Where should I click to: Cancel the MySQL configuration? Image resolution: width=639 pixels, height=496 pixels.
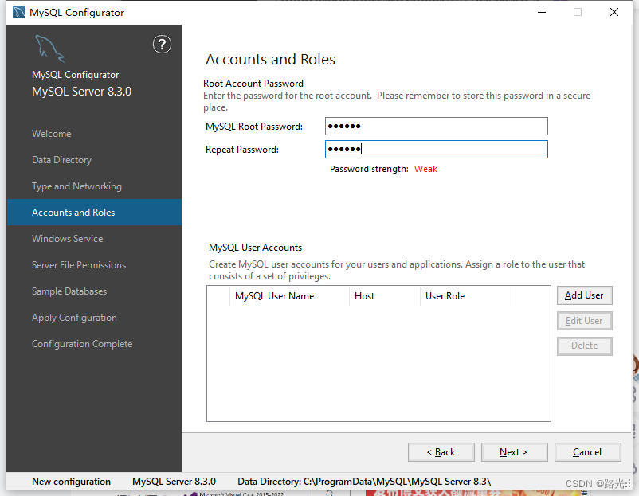point(587,451)
